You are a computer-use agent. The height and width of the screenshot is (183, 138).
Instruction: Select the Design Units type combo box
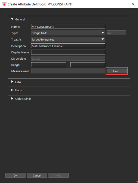click(x=68, y=33)
